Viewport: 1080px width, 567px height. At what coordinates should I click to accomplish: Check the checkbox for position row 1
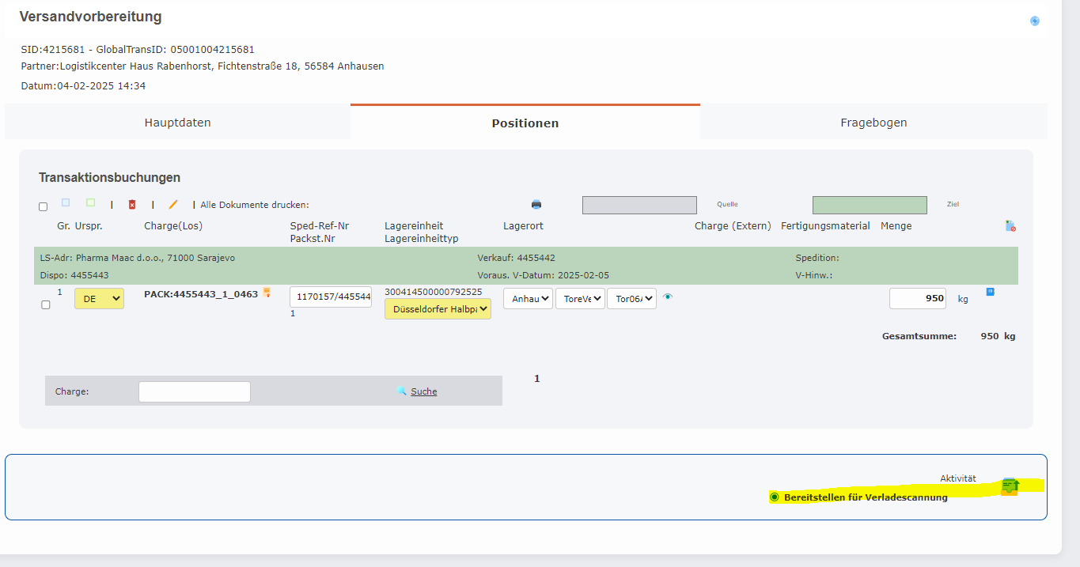pos(45,304)
